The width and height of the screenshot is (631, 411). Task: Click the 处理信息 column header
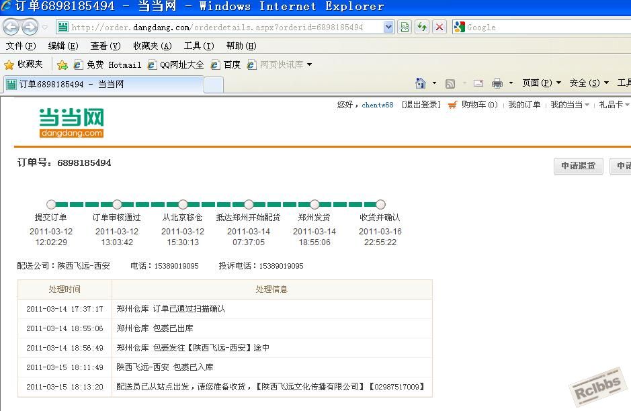pyautogui.click(x=271, y=289)
